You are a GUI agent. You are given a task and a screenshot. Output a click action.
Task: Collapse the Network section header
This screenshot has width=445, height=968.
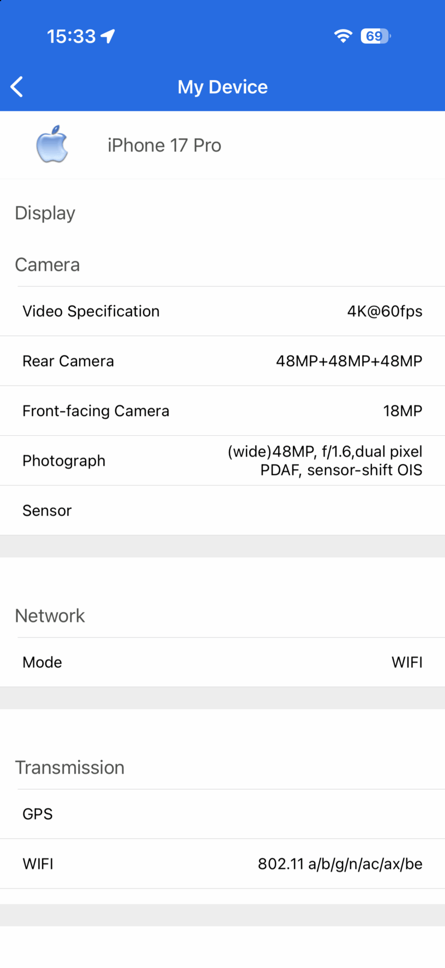click(50, 616)
